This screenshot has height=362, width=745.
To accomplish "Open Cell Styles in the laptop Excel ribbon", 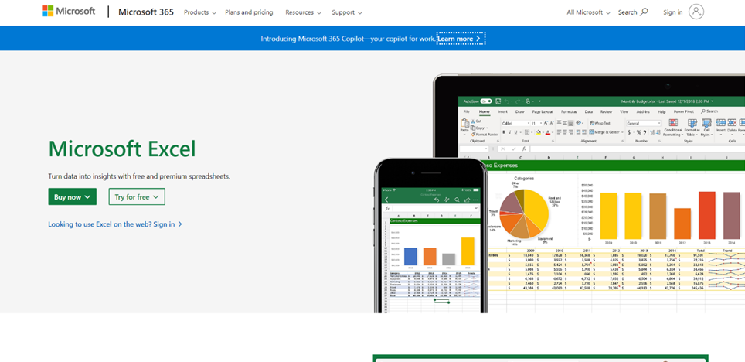I will coord(706,128).
